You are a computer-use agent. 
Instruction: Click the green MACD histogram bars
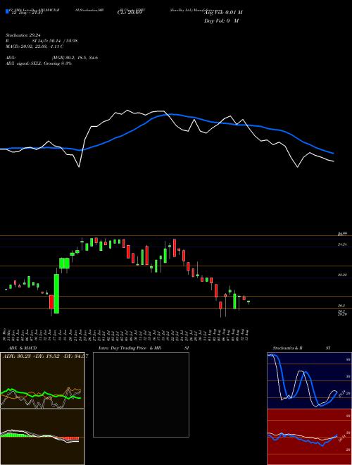click(x=15, y=435)
